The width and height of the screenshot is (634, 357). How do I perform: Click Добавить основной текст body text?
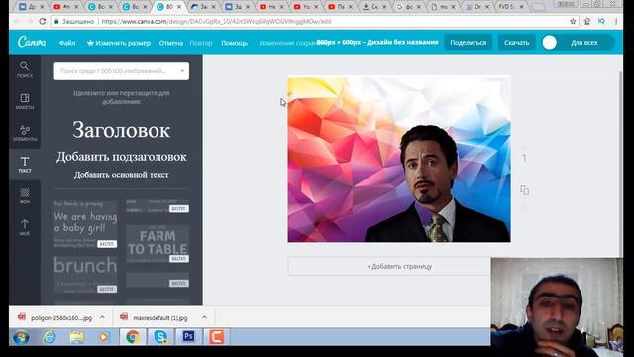pyautogui.click(x=121, y=175)
